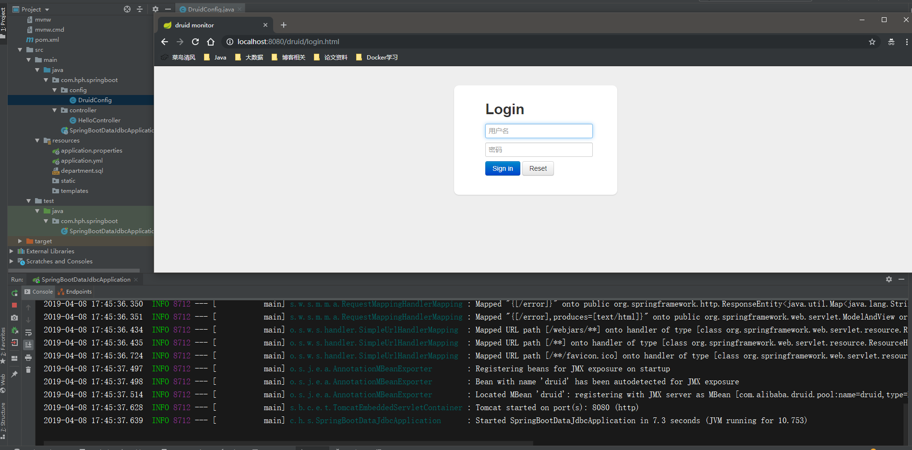912x450 pixels.
Task: Open the Structure tool window tab
Action: pyautogui.click(x=3, y=421)
